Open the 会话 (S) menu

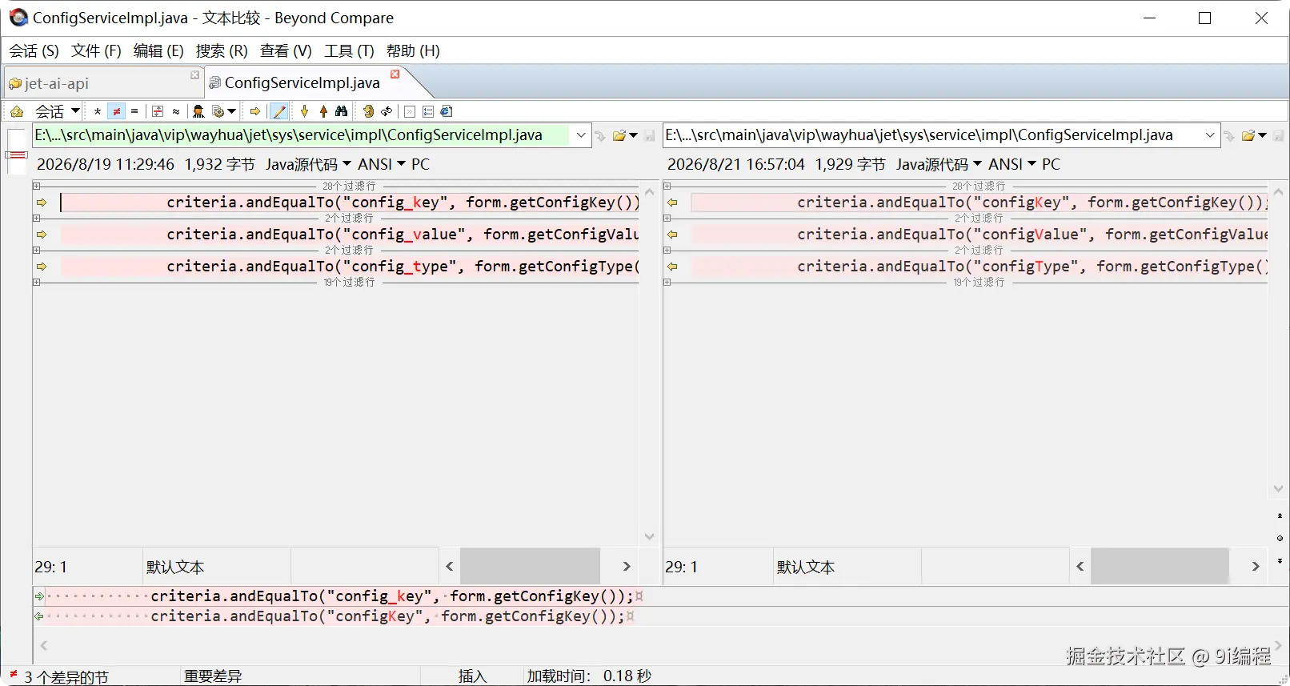pos(34,50)
